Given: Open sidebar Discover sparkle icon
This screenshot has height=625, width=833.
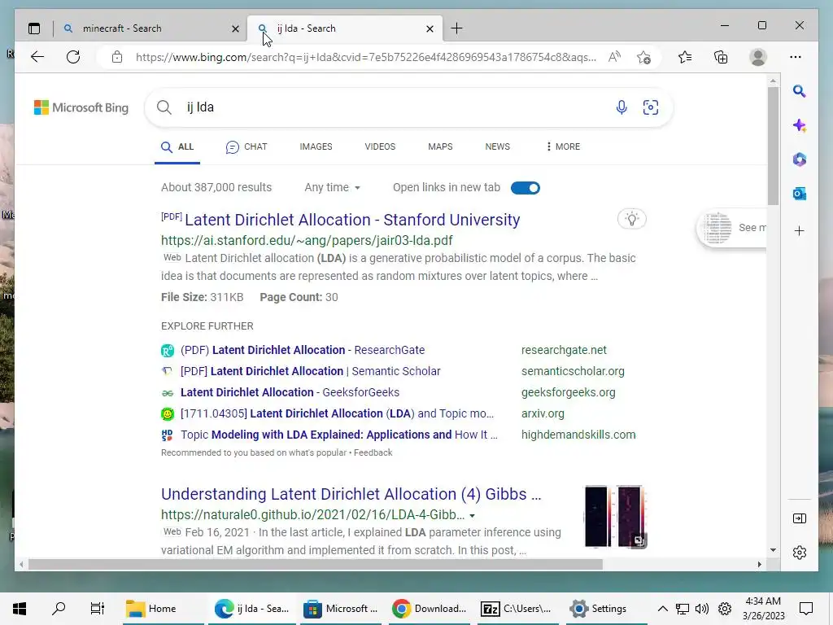Looking at the screenshot, I should [799, 126].
